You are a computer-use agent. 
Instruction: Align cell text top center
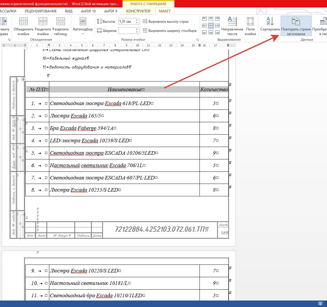[x=211, y=19]
